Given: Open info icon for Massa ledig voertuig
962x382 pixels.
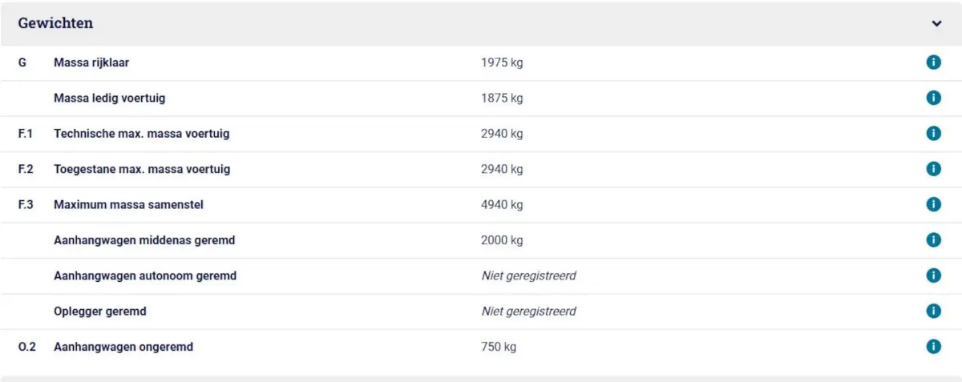Looking at the screenshot, I should (933, 98).
